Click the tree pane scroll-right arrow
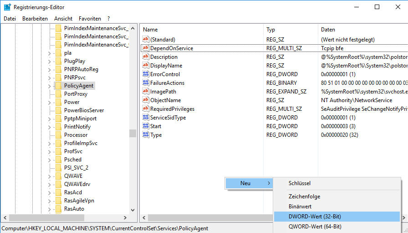This screenshot has height=233, width=408. [x=125, y=217]
